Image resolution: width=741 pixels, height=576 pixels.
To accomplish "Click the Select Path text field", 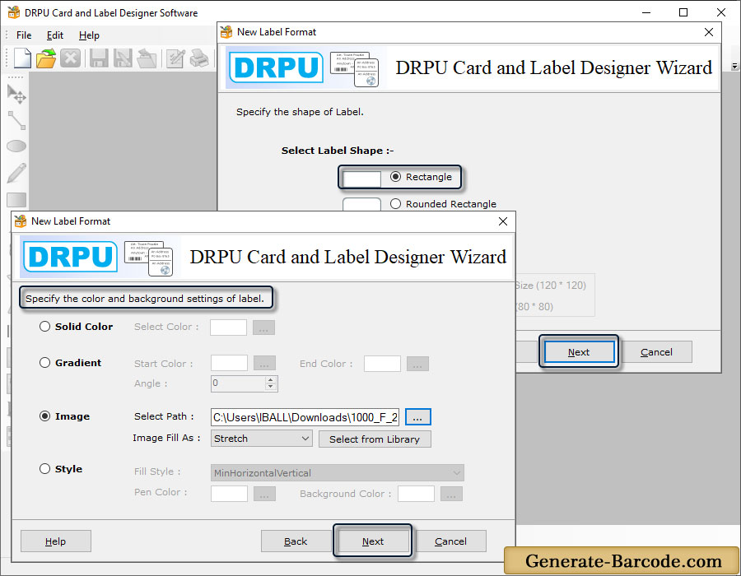I will (x=305, y=417).
